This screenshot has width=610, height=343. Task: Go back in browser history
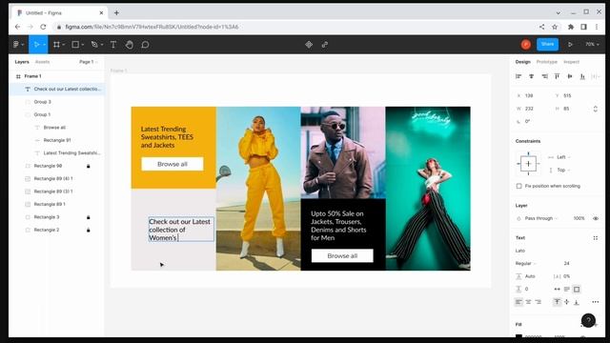click(17, 27)
